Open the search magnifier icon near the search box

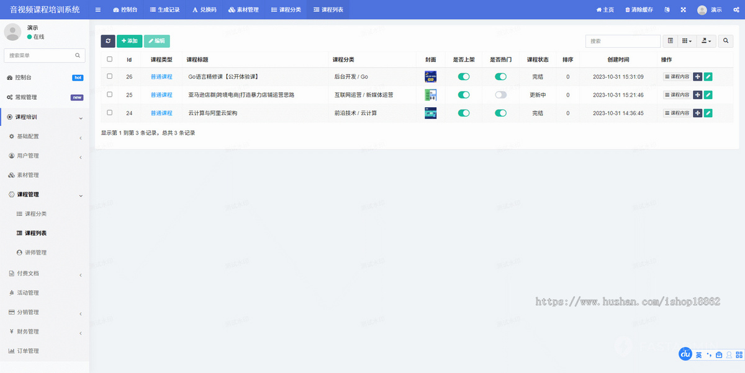(725, 41)
